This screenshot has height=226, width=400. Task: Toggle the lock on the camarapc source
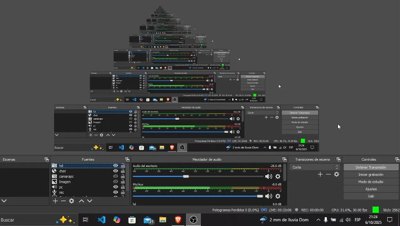tap(123, 176)
